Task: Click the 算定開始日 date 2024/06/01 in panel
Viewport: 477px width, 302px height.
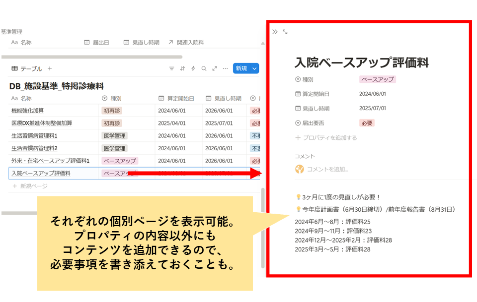Action: click(373, 94)
